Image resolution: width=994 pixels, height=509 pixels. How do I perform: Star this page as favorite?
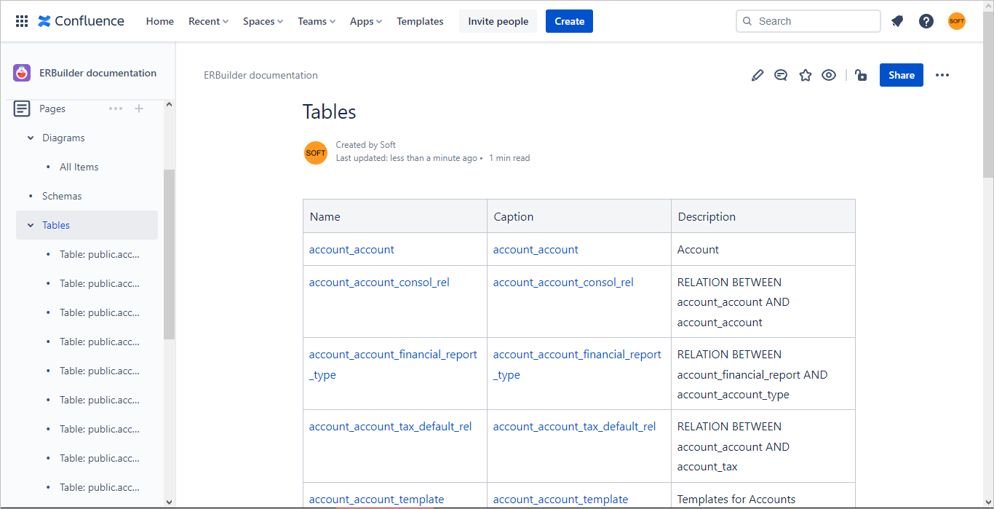(805, 75)
